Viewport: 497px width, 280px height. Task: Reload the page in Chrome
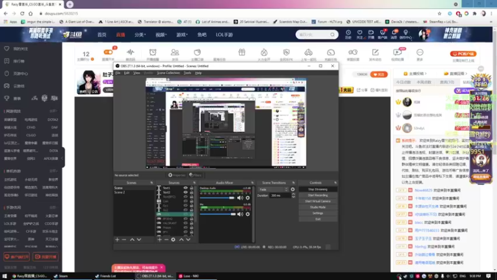pos(22,14)
